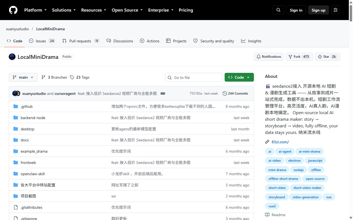Open the Actions tab

pyautogui.click(x=149, y=41)
